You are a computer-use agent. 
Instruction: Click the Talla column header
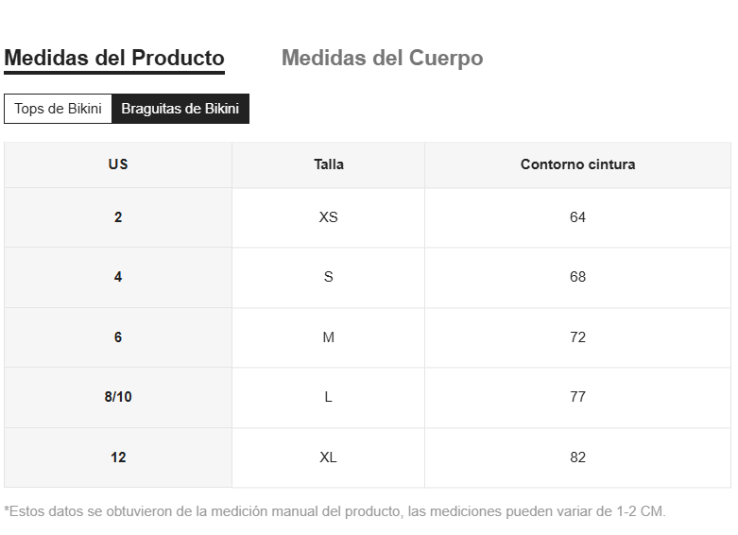328,164
